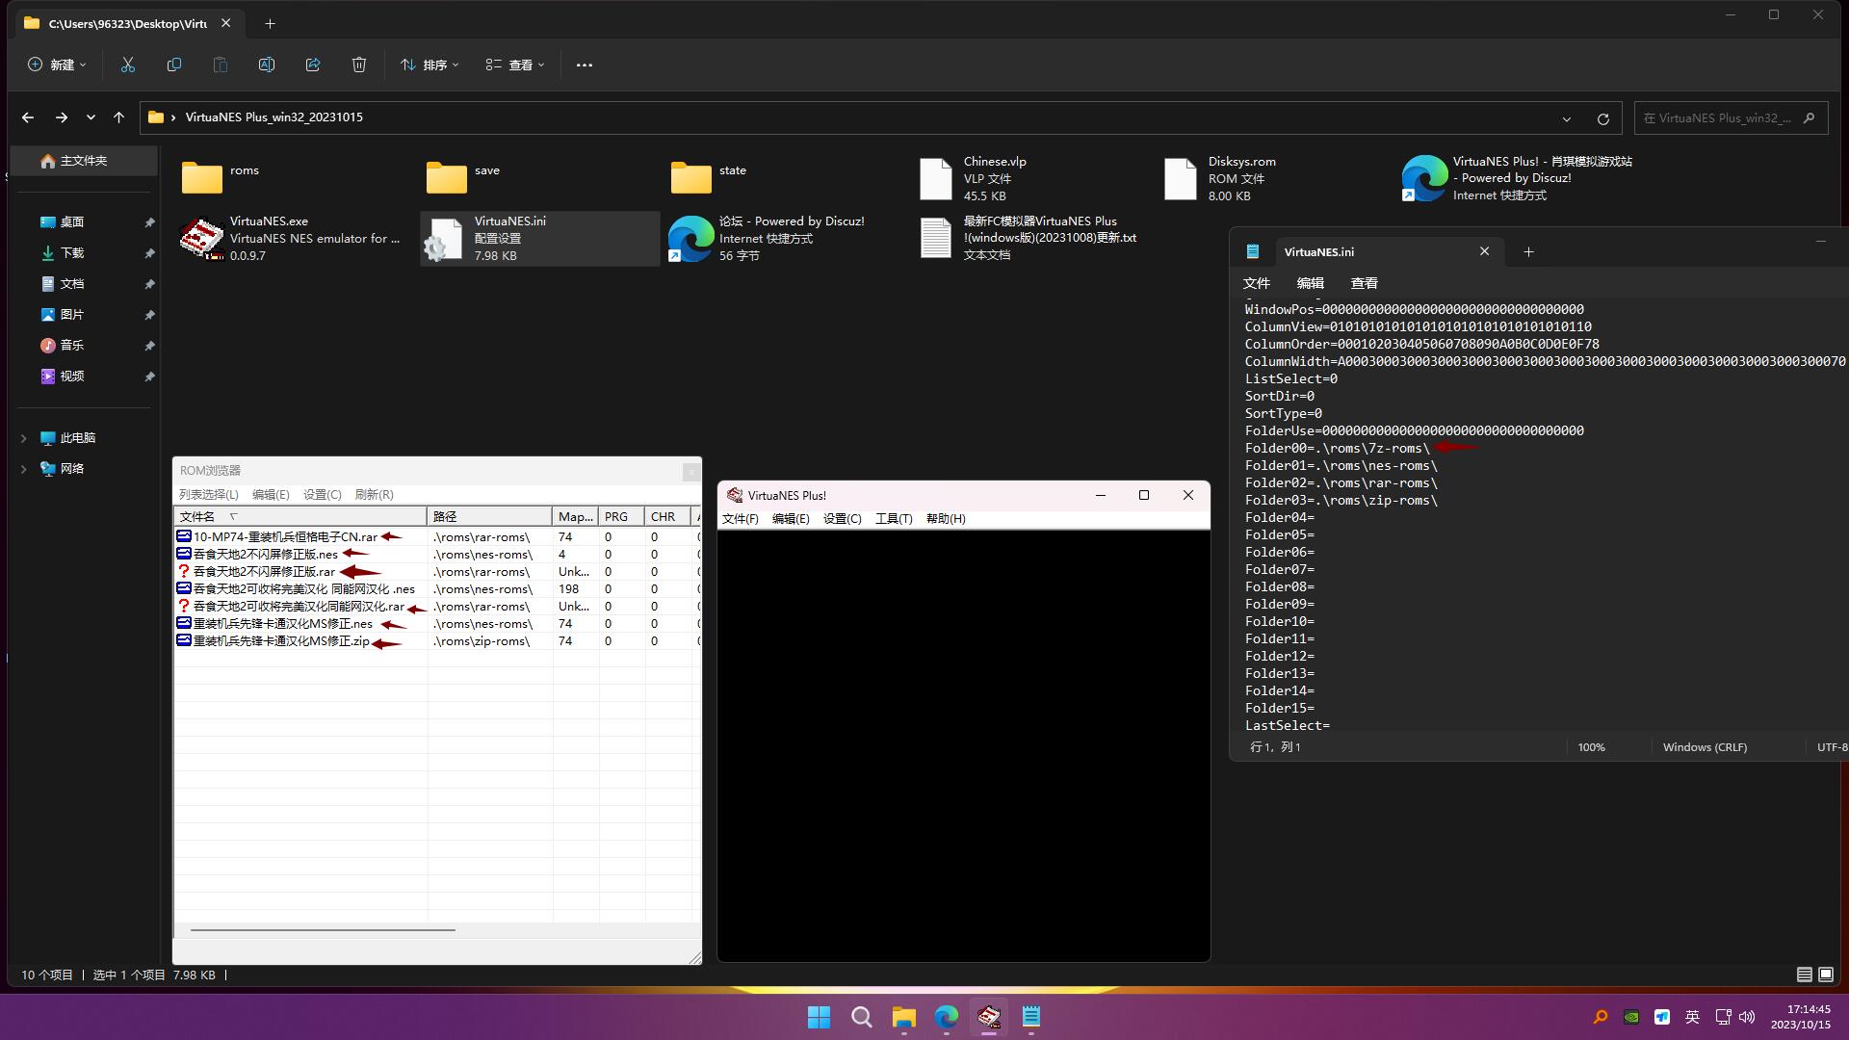Select the VirtuaNES.ini config file icon
Image resolution: width=1849 pixels, height=1040 pixels.
click(x=445, y=239)
